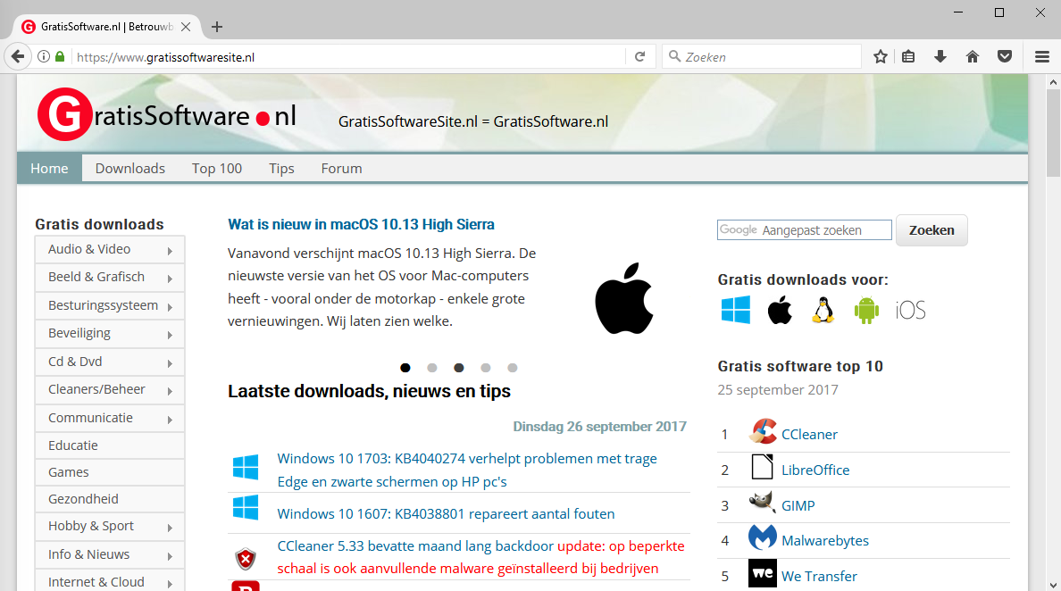
Task: Select the Linux penguin downloads icon
Action: (823, 311)
